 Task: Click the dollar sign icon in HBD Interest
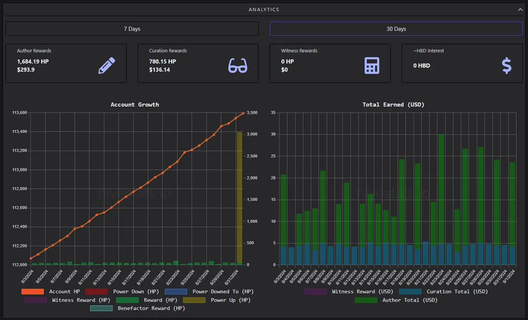click(507, 66)
